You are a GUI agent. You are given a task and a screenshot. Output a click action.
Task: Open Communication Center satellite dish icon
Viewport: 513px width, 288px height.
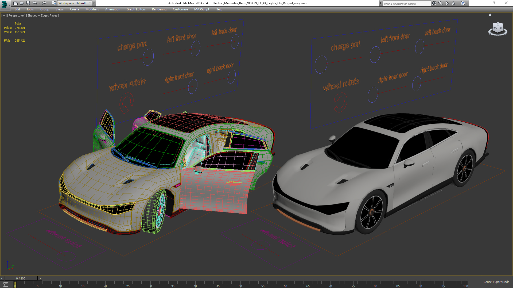(447, 3)
